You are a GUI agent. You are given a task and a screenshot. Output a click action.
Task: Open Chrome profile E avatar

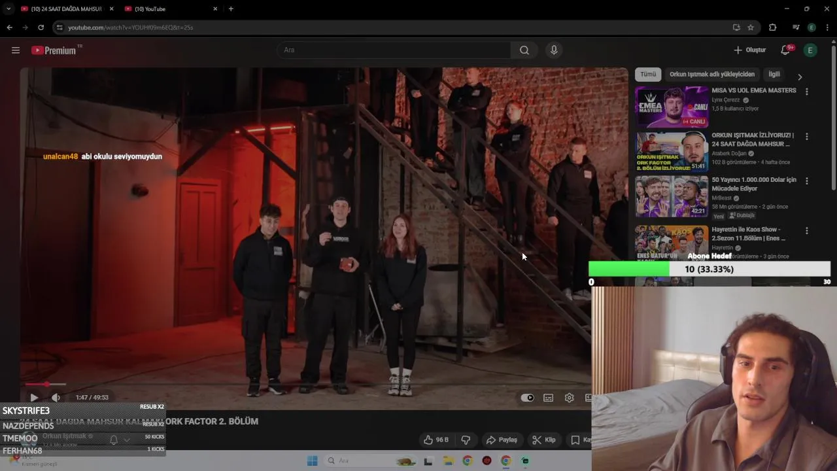click(811, 27)
